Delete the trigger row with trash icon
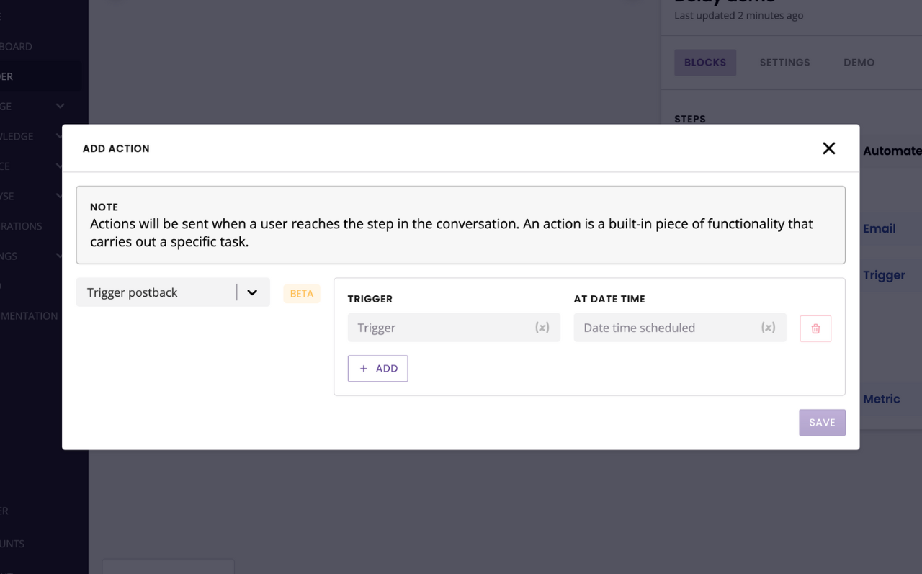 [x=815, y=328]
